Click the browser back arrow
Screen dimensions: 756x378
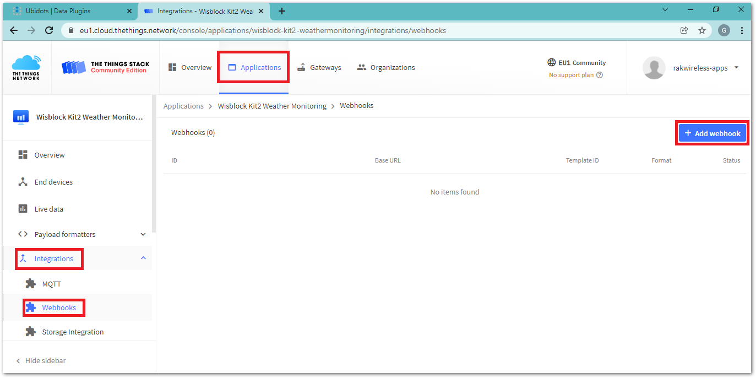click(14, 31)
